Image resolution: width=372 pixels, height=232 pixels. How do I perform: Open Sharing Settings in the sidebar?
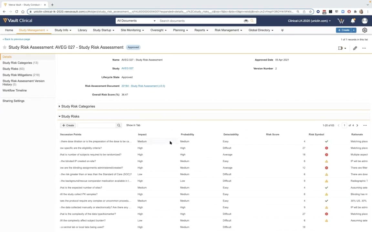click(13, 101)
